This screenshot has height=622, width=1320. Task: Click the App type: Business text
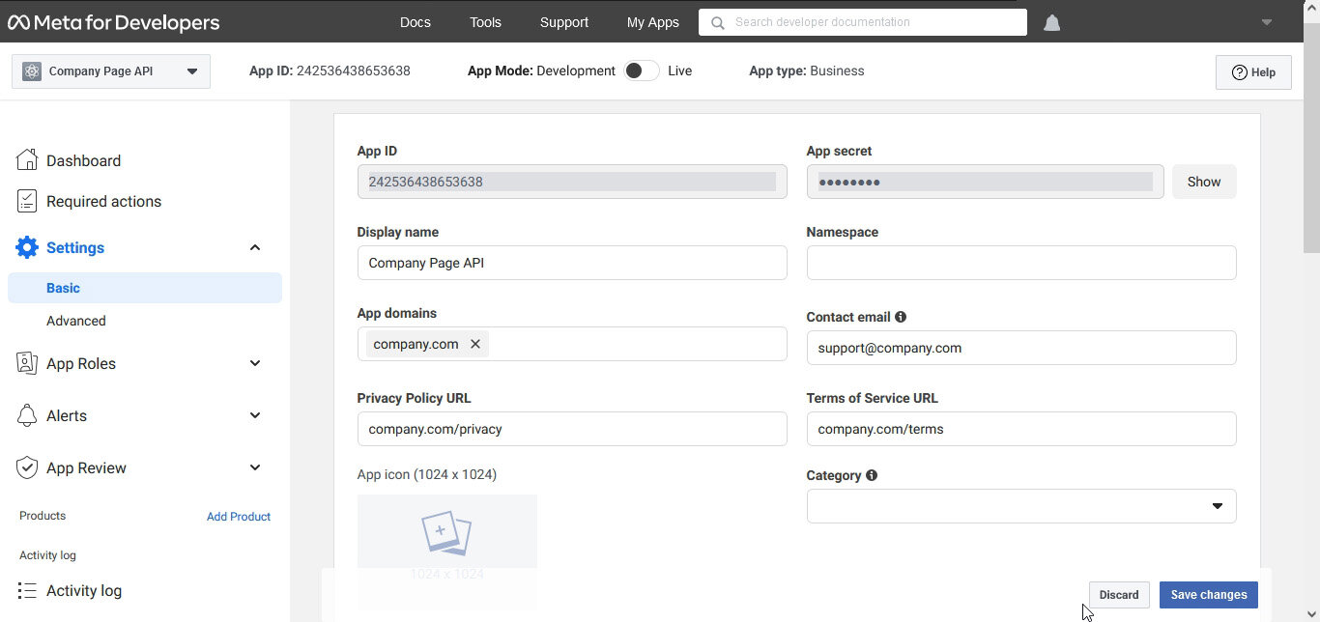(x=807, y=71)
